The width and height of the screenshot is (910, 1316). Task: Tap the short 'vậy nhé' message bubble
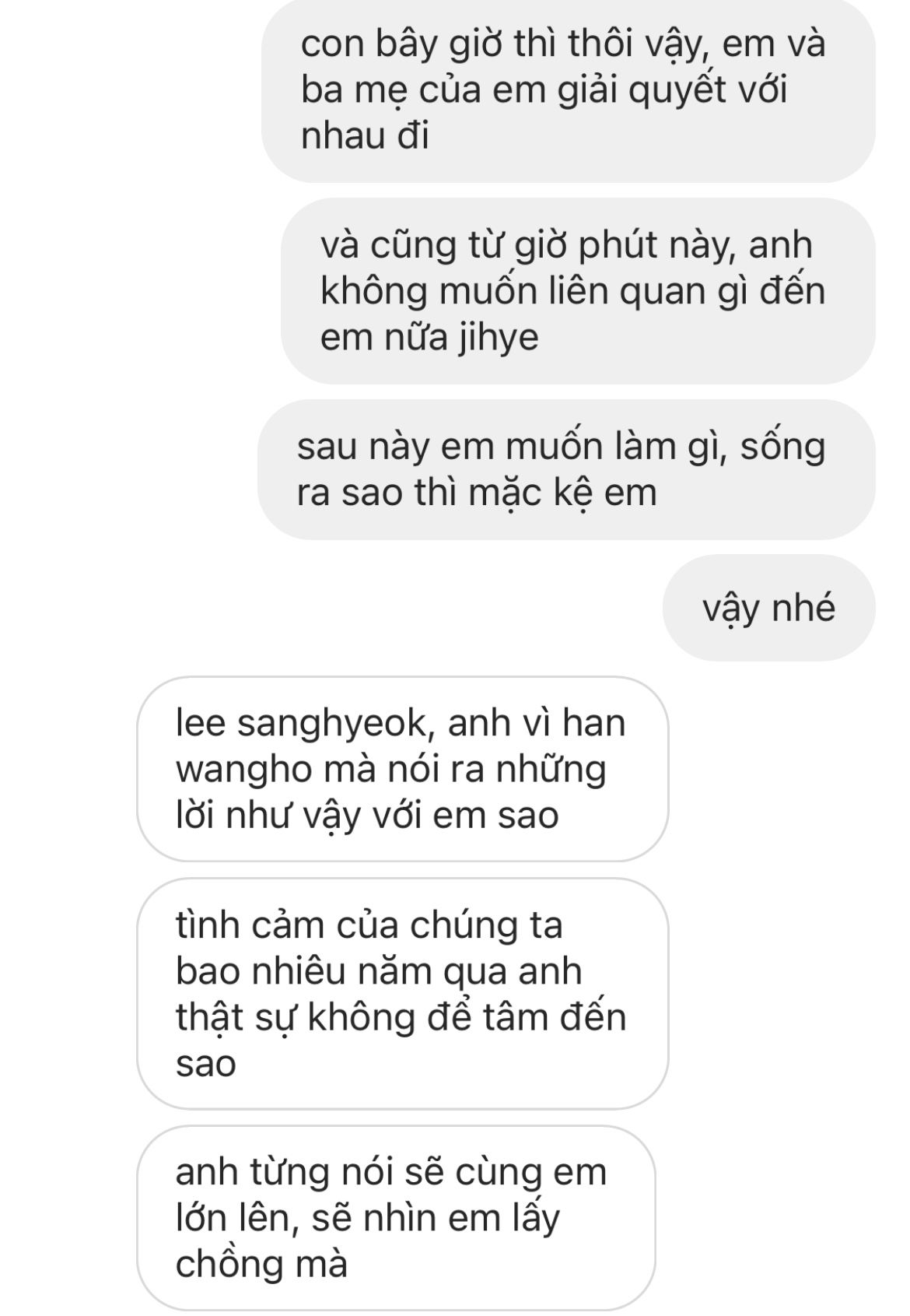point(769,608)
